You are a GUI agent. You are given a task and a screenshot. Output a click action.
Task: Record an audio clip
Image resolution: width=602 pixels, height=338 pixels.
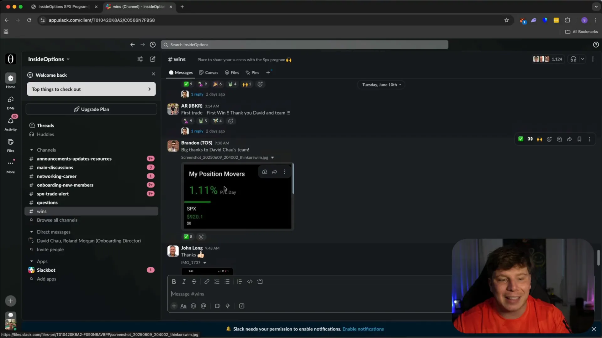[228, 306]
